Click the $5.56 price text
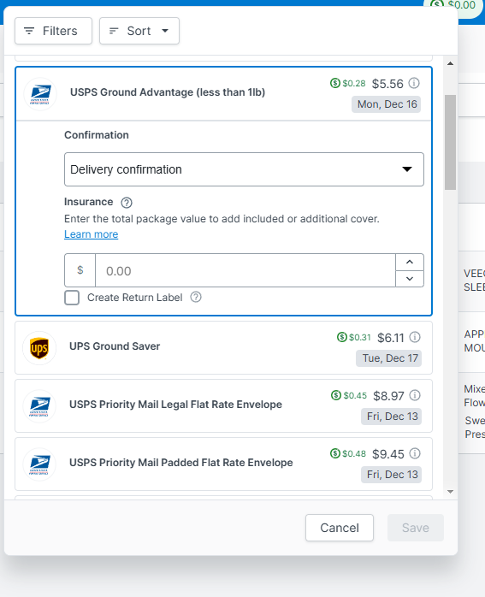485x597 pixels. coord(387,84)
